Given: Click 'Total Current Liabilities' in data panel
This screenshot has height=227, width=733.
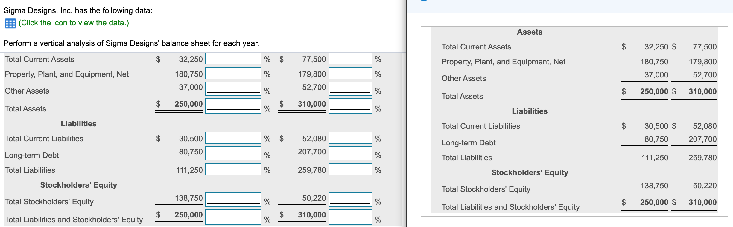Looking at the screenshot, I should [481, 126].
